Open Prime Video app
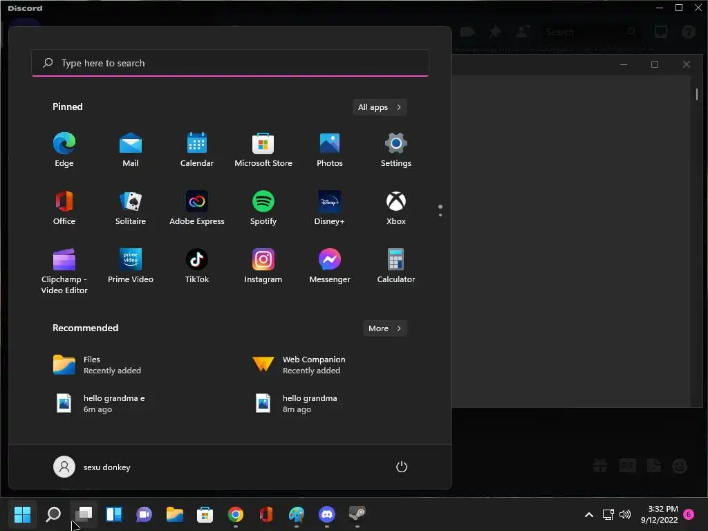 click(131, 266)
